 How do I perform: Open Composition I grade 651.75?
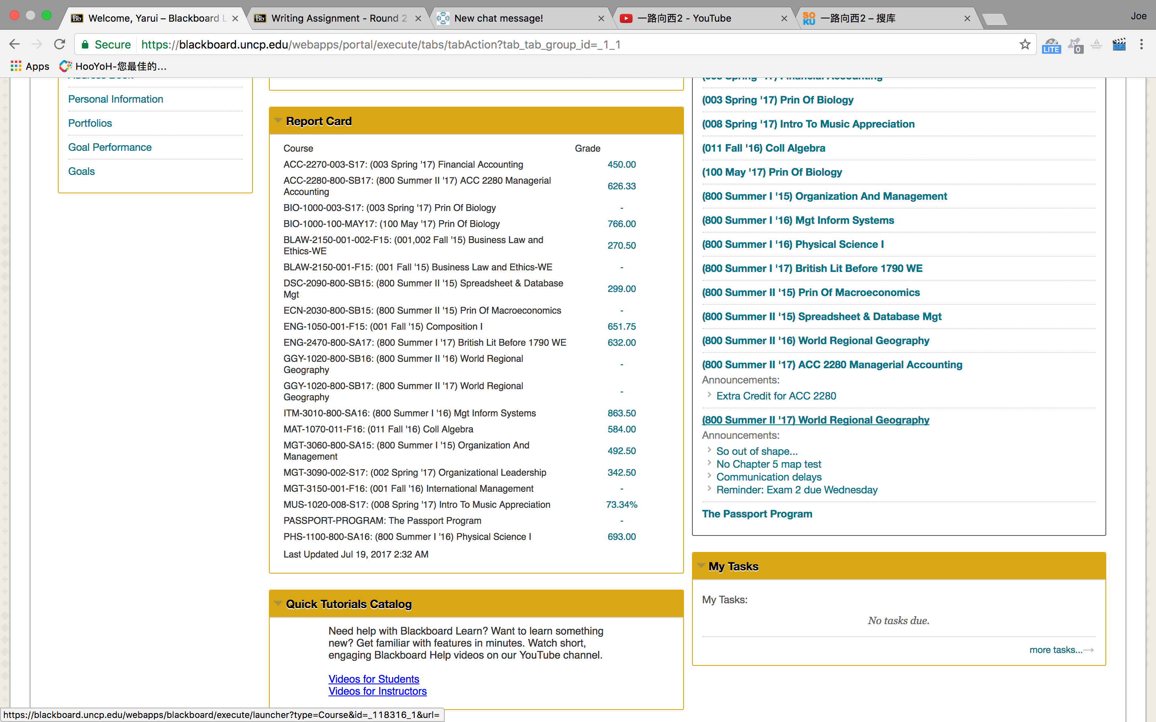tap(621, 327)
